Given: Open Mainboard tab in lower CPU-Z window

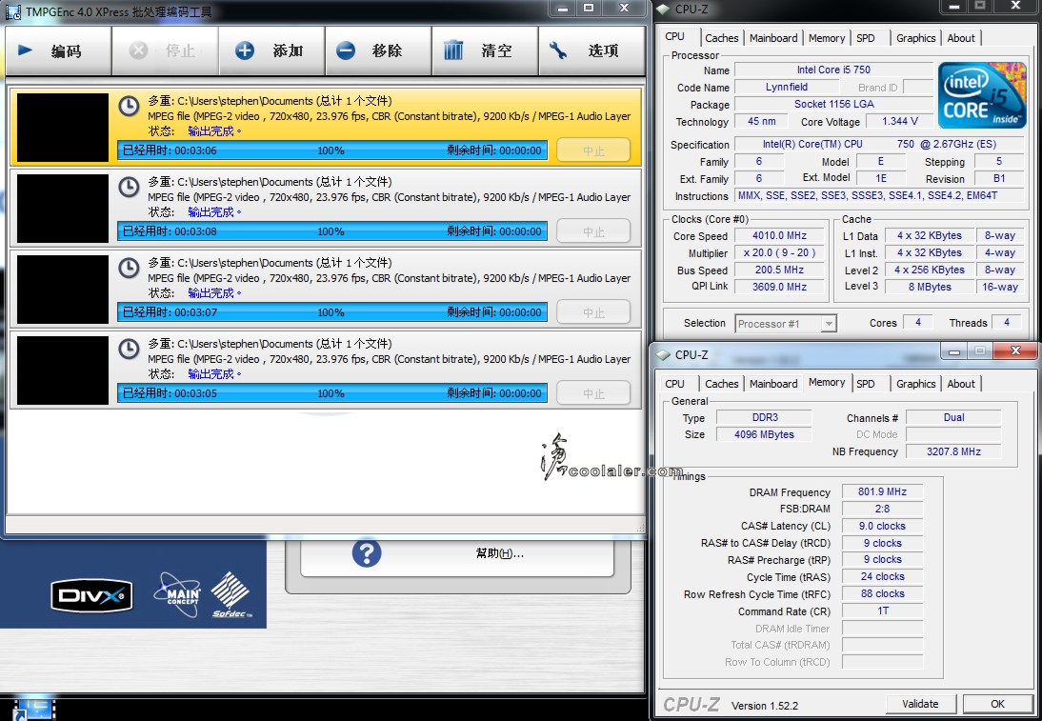Looking at the screenshot, I should coord(773,384).
